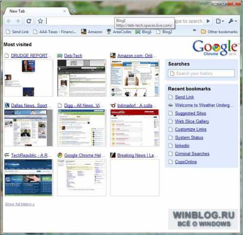Open Welcome to Weather Underground bookmark
The width and height of the screenshot is (243, 235).
point(202,105)
